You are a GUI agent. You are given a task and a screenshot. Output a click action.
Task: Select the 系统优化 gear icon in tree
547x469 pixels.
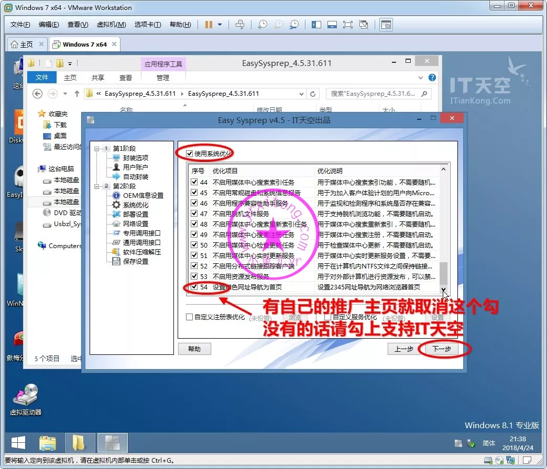click(116, 205)
